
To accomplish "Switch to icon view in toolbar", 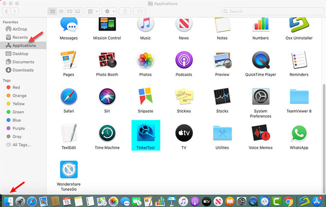I will [x=52, y=11].
